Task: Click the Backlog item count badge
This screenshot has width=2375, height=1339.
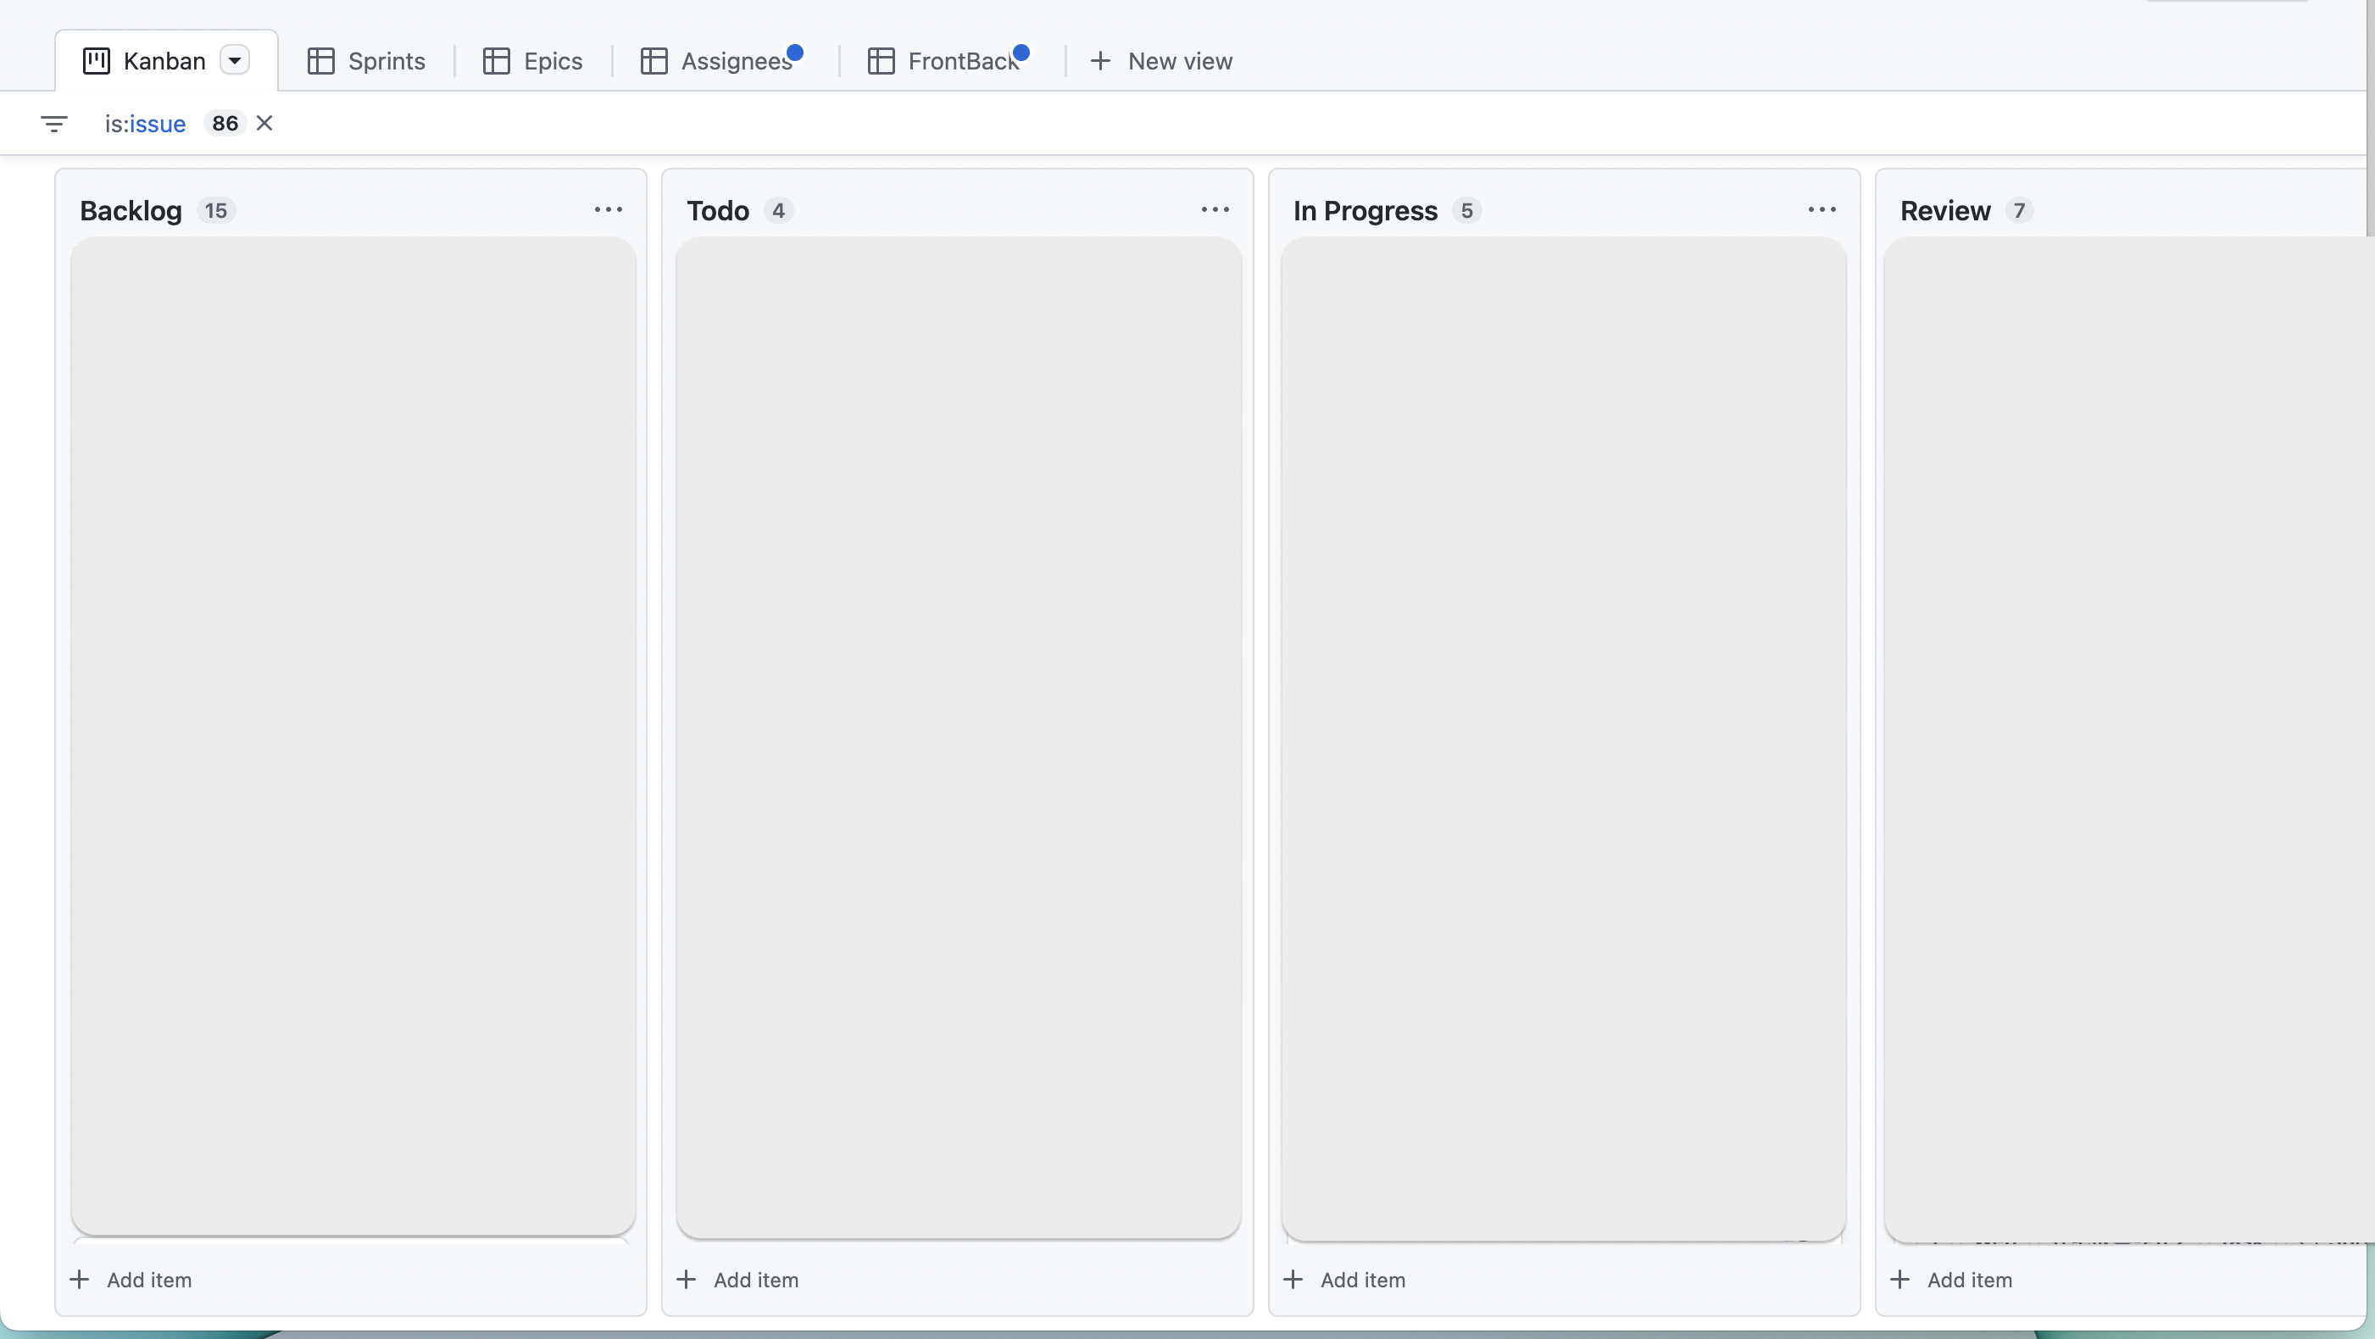Action: click(x=216, y=211)
